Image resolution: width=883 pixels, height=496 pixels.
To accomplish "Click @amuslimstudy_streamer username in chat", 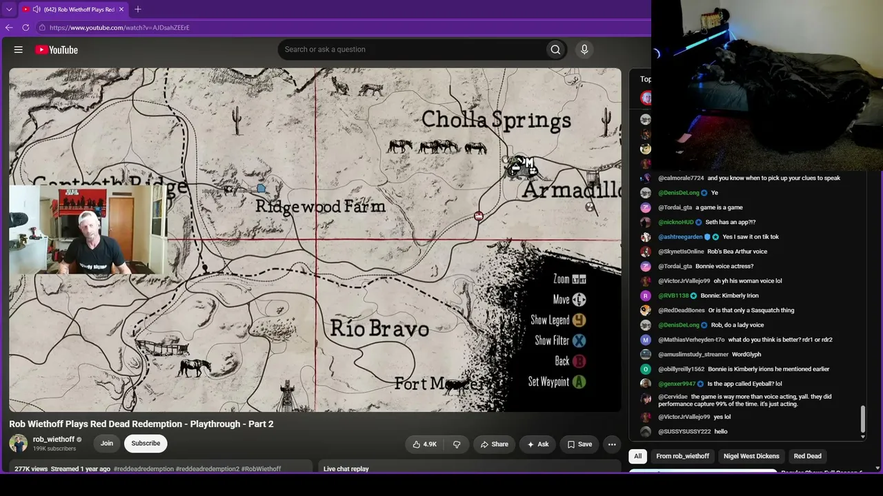I will click(x=693, y=355).
